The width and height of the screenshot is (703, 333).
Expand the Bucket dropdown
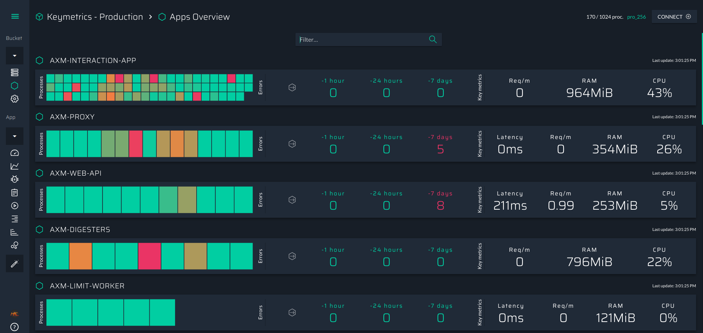point(15,56)
